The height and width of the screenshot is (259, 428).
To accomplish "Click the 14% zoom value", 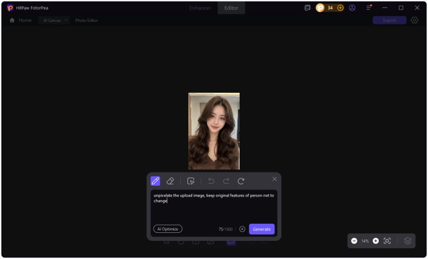I will click(x=365, y=241).
